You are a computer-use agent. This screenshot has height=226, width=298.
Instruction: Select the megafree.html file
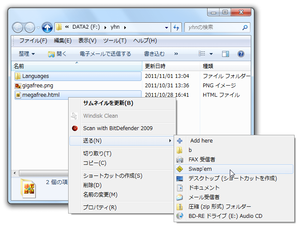pos(78,95)
